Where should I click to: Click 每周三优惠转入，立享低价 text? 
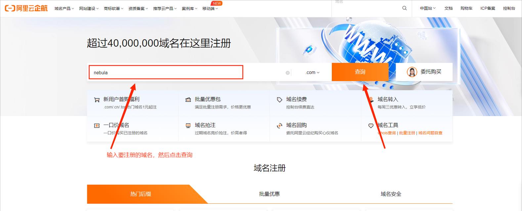402,107
